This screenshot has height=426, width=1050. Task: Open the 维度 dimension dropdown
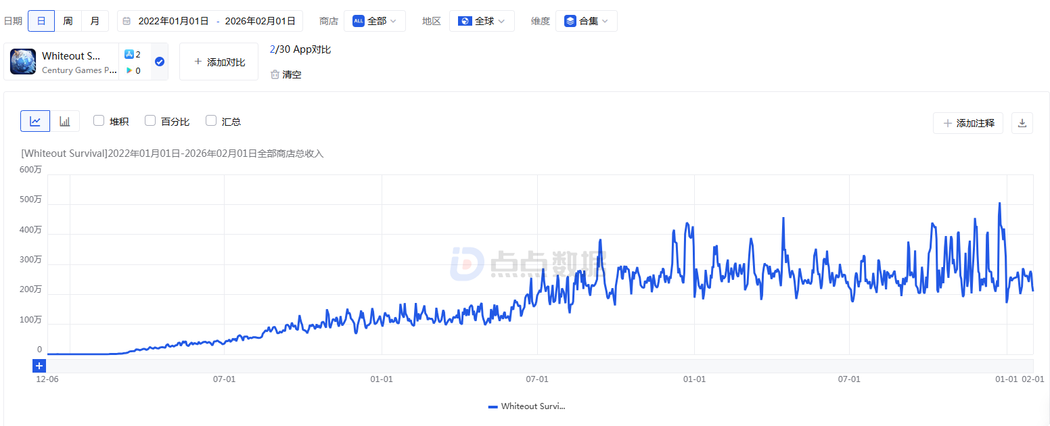(586, 21)
